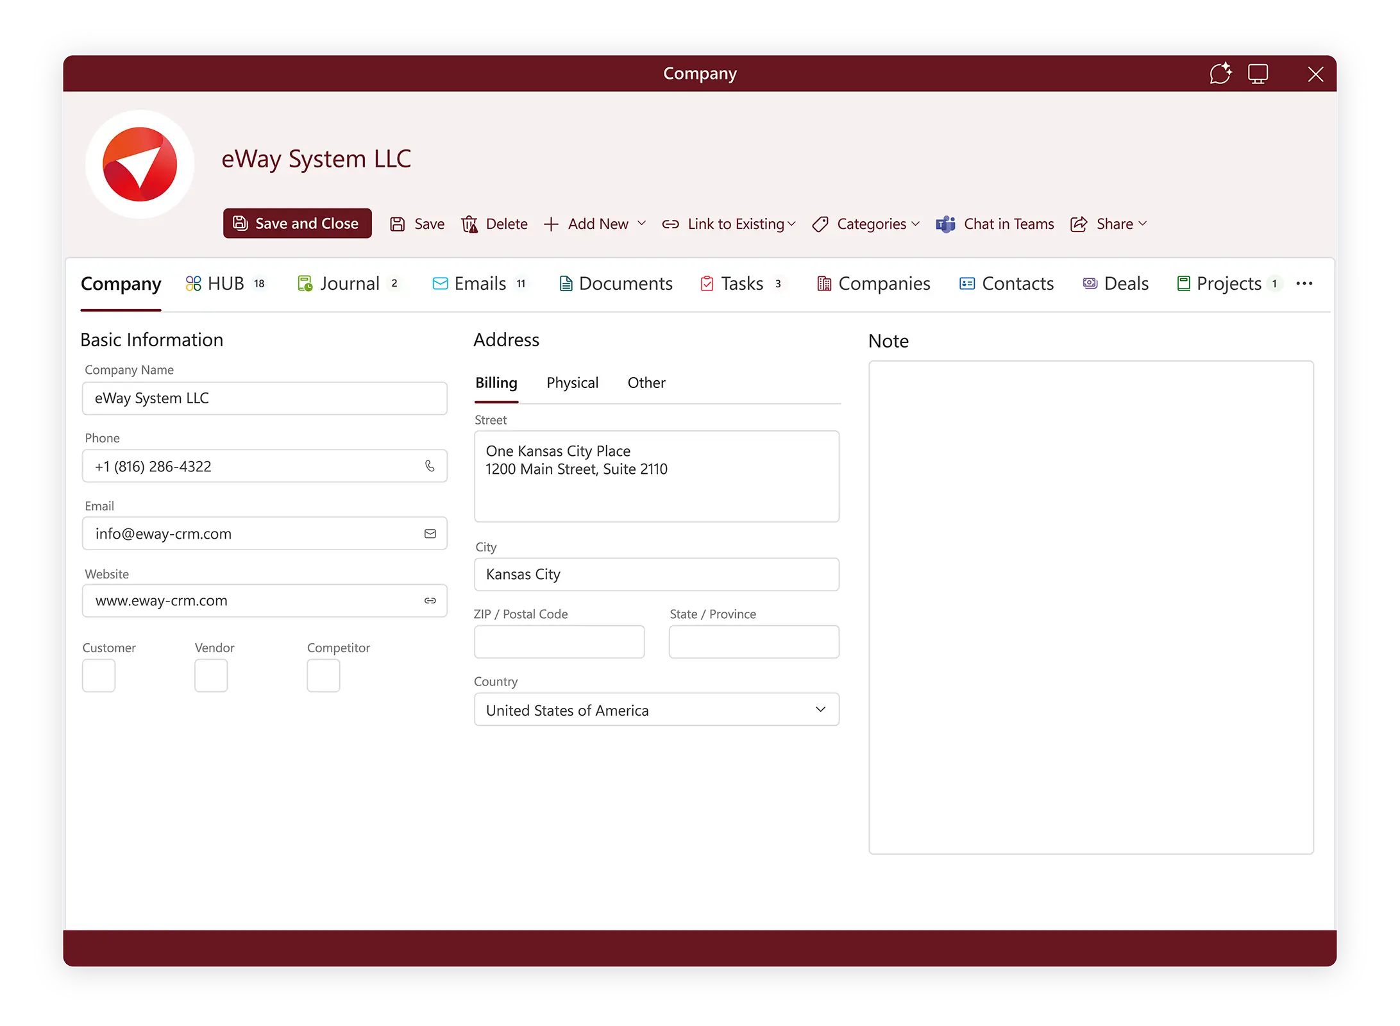Click the link icon next to the Website field
1400x1026 pixels.
click(430, 601)
